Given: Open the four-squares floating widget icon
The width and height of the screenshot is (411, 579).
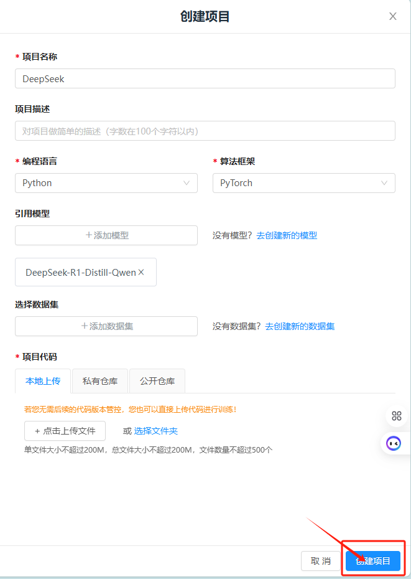Looking at the screenshot, I should (x=396, y=416).
